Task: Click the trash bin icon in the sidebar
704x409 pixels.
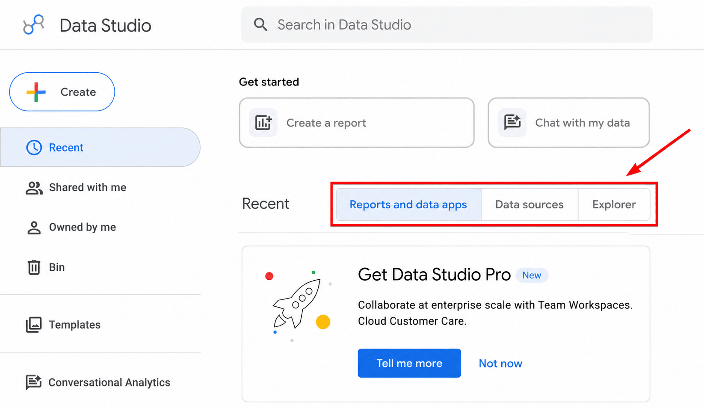Action: (34, 267)
